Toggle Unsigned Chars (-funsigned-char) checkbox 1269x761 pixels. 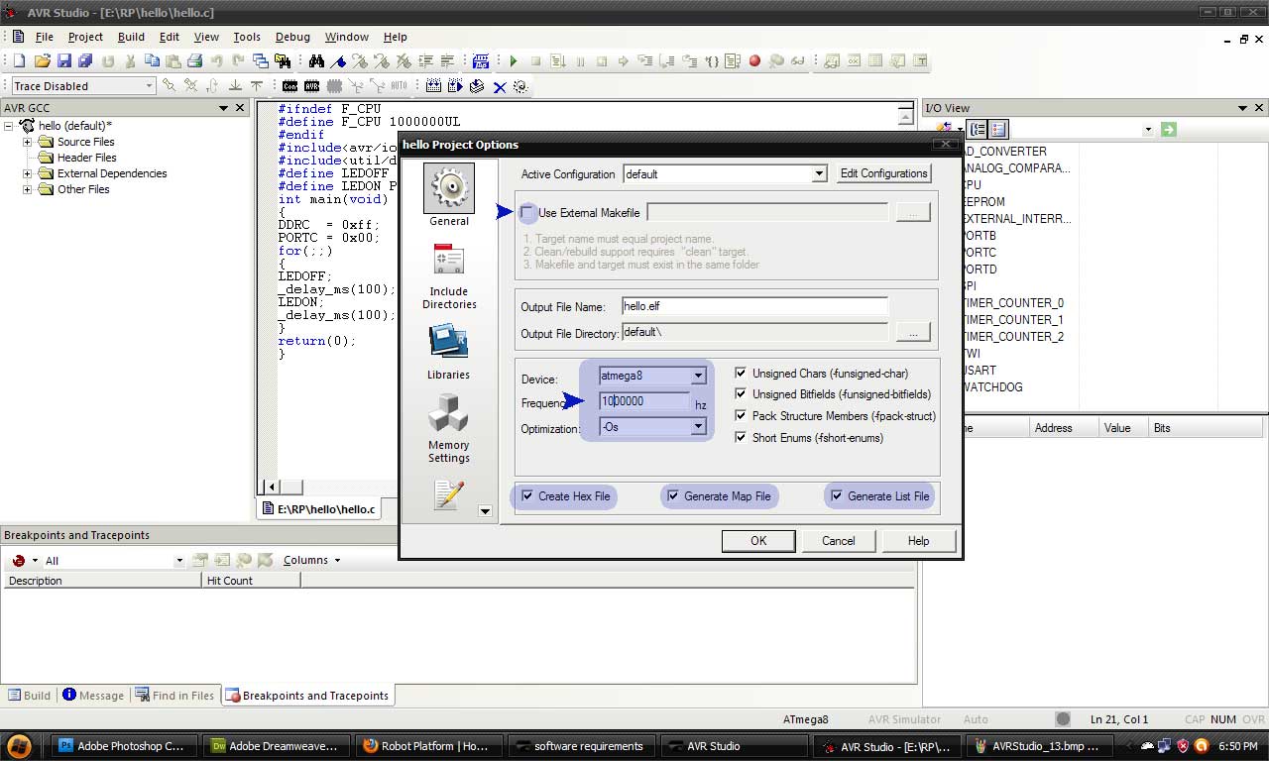click(741, 374)
